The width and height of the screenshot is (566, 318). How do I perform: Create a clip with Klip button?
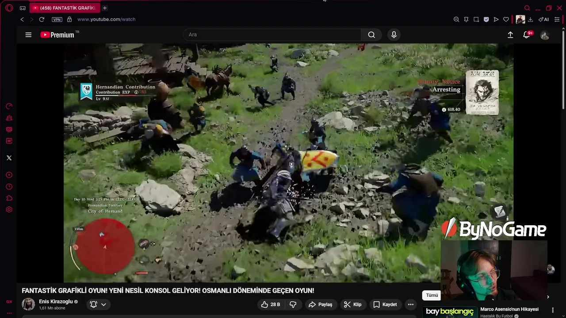click(352, 304)
